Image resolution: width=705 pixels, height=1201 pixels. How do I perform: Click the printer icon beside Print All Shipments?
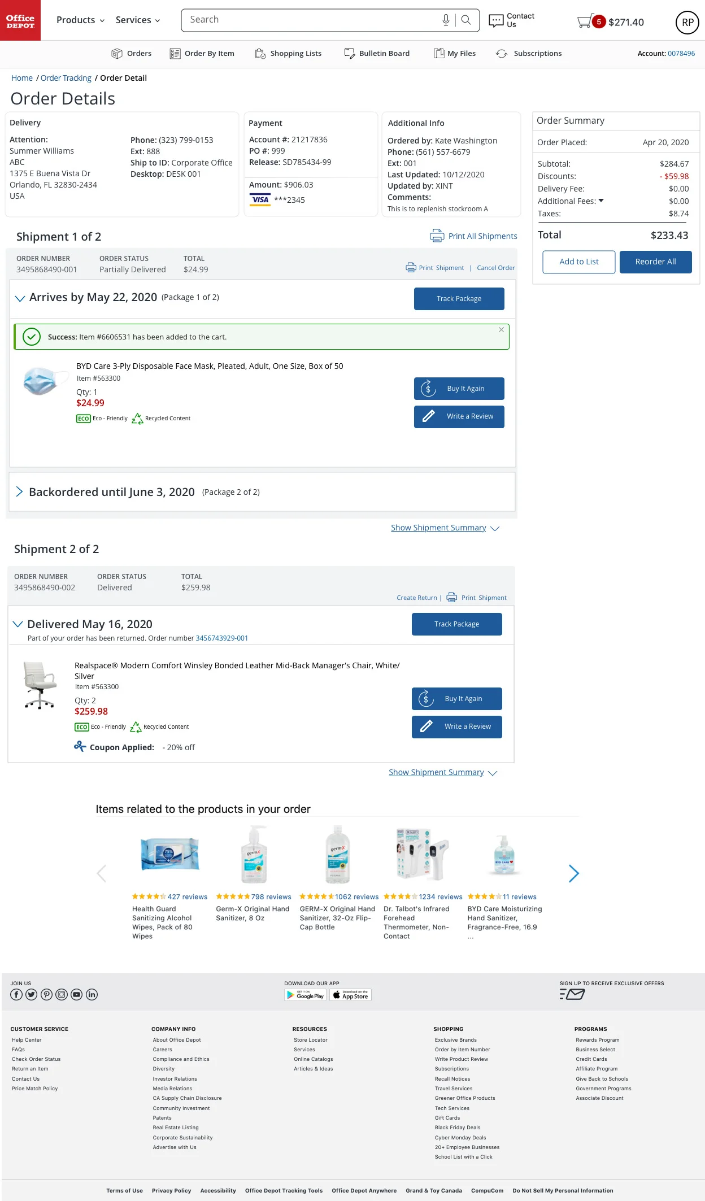pyautogui.click(x=437, y=236)
